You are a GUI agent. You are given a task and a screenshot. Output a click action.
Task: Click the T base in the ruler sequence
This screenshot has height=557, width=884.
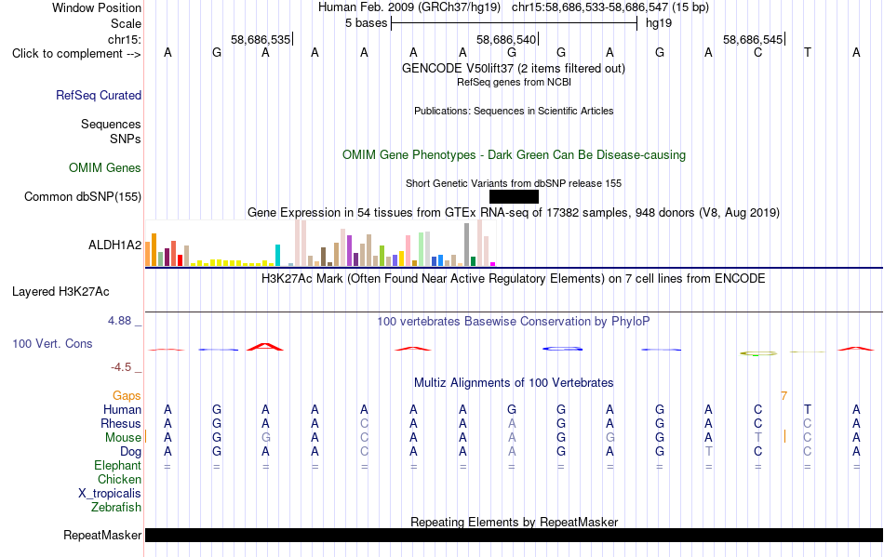coord(808,53)
